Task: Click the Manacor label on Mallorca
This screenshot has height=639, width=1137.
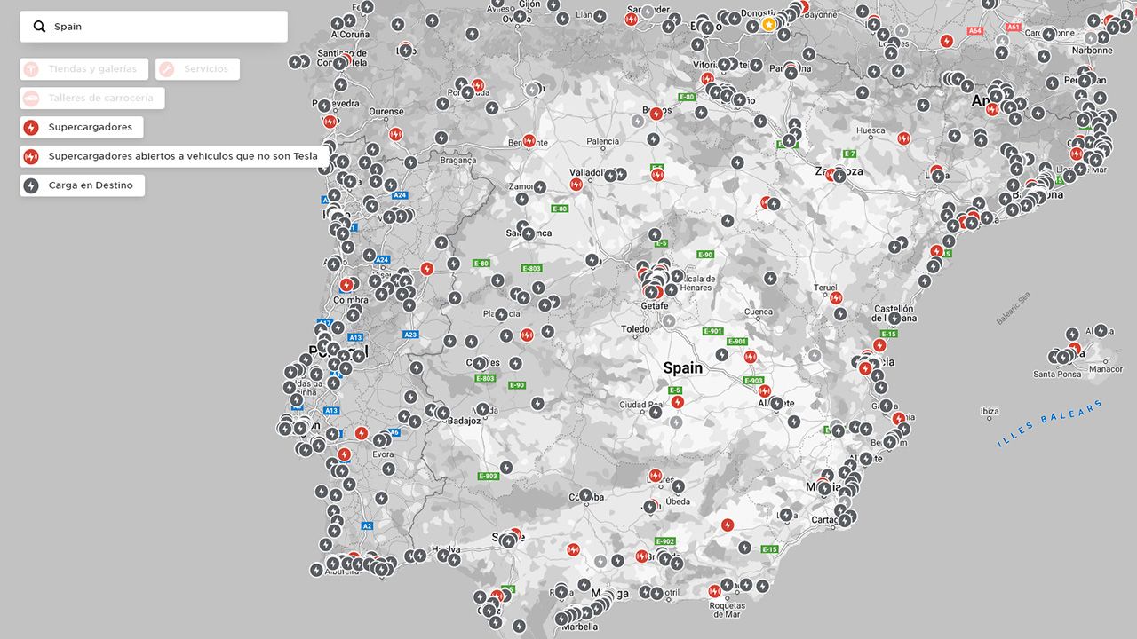Action: [x=1106, y=369]
